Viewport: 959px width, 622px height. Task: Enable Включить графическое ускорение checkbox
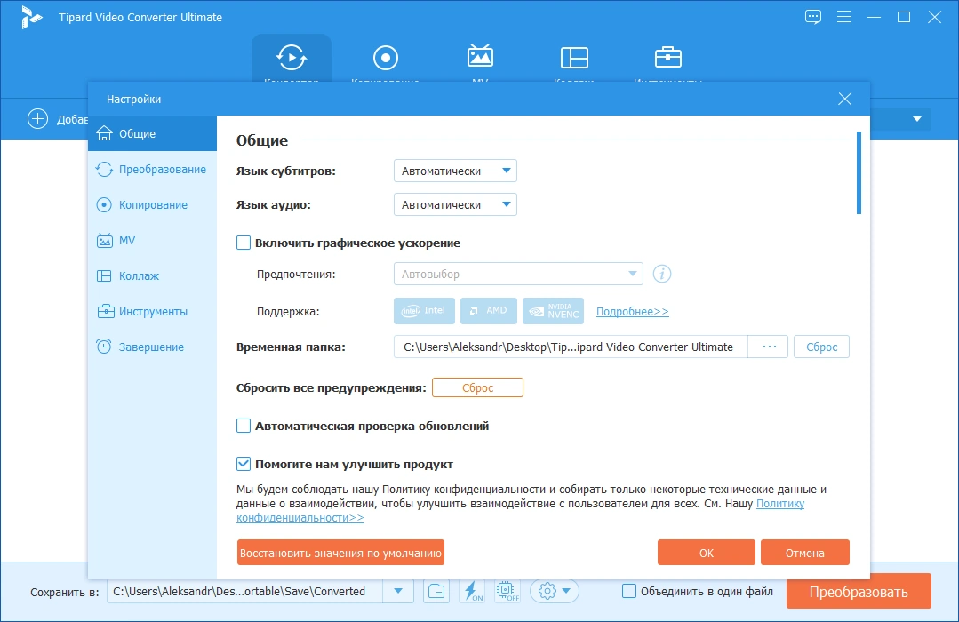tap(244, 243)
